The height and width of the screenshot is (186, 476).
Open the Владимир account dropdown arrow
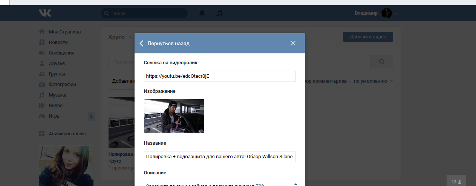coord(396,14)
